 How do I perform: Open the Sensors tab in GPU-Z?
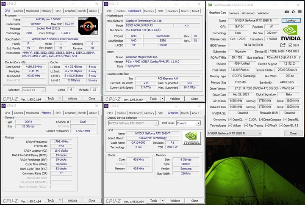coord(234,13)
